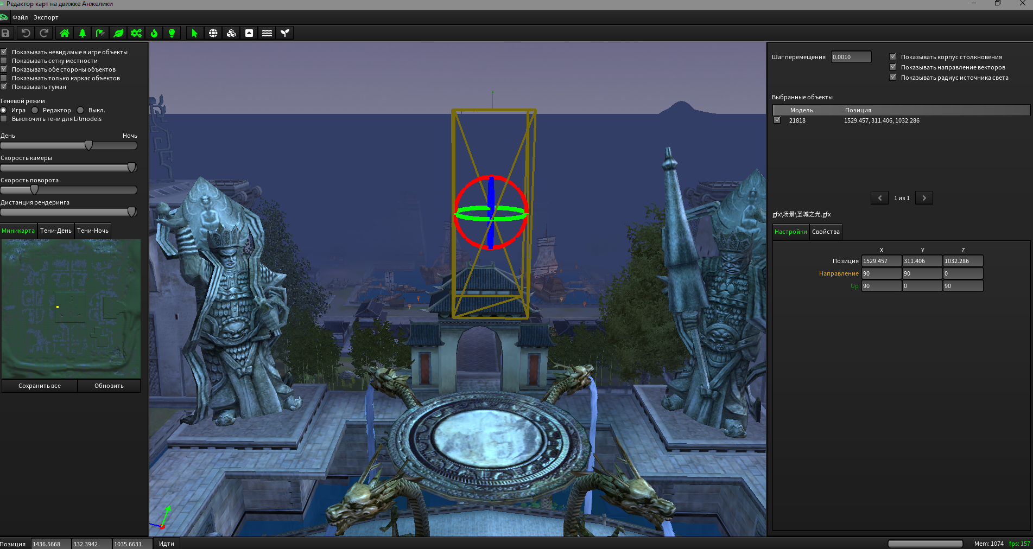Click Up Z input field
The height and width of the screenshot is (549, 1033).
click(x=963, y=286)
